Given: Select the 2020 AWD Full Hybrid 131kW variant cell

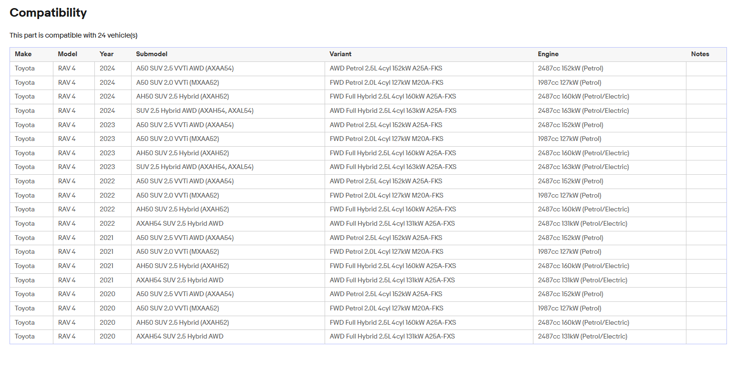Looking at the screenshot, I should pos(429,337).
